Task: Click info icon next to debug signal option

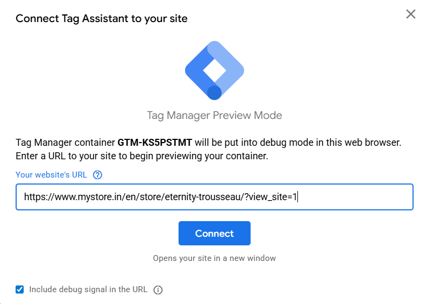Action: tap(158, 290)
